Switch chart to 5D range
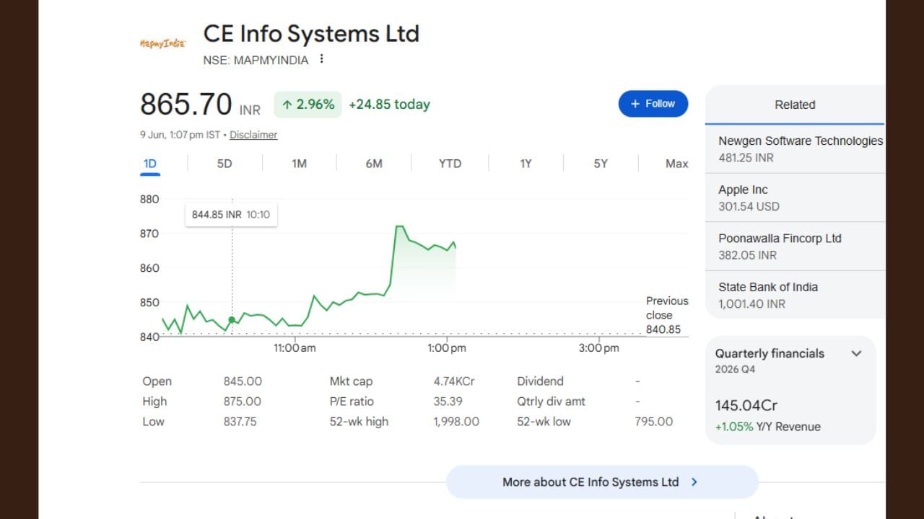The width and height of the screenshot is (924, 519). (225, 164)
